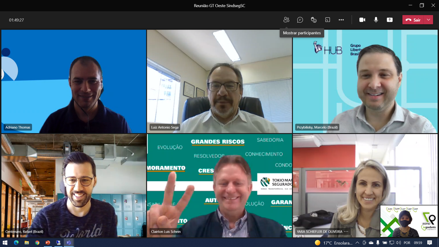The width and height of the screenshot is (439, 247).
Task: Click the self-view video thumbnail
Action: [409, 221]
